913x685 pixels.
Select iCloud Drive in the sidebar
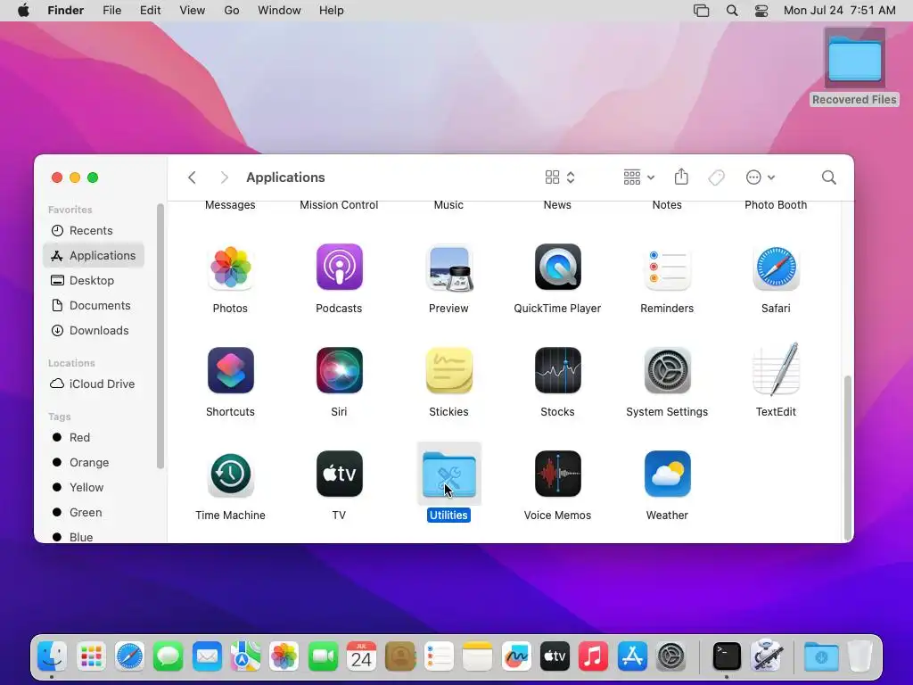93,384
